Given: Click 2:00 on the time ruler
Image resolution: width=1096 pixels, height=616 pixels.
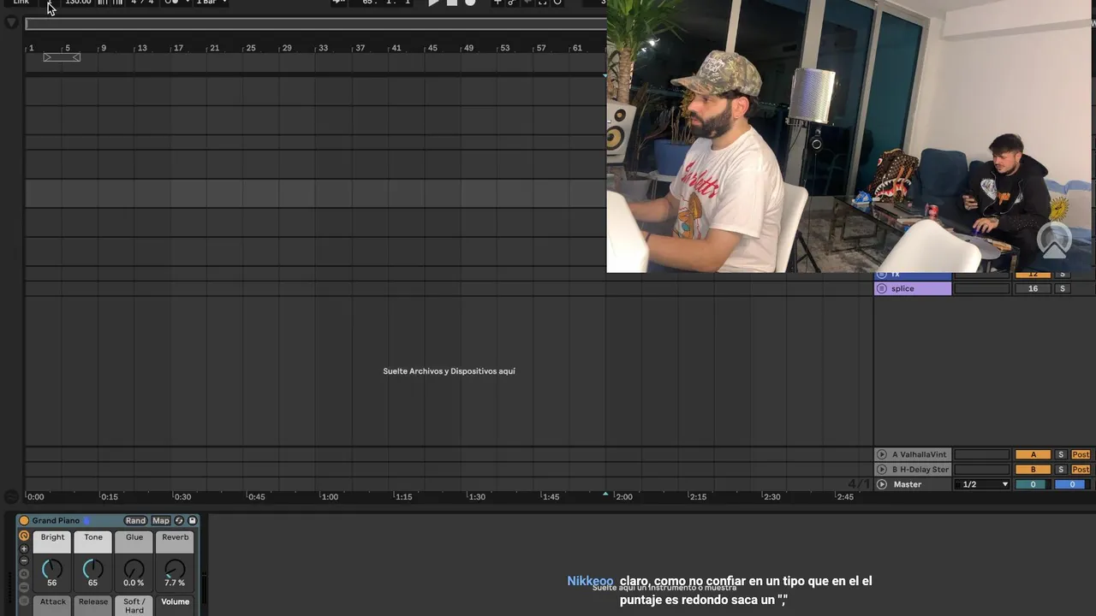Looking at the screenshot, I should [x=624, y=496].
